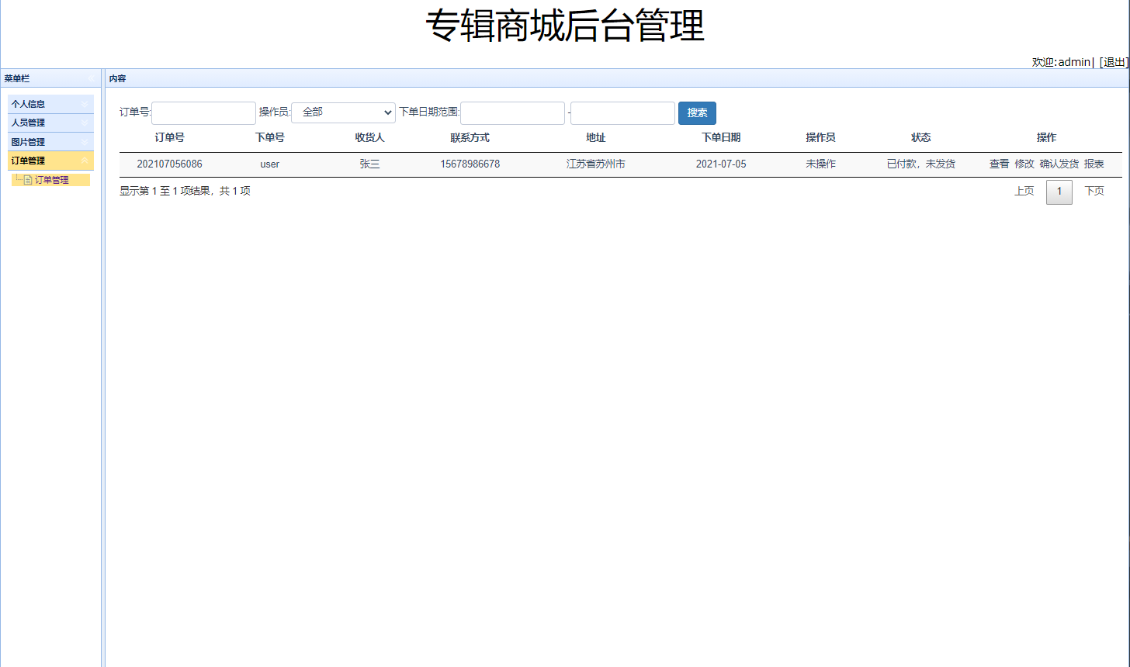
Task: Click page number 1 in pagination
Action: pyautogui.click(x=1059, y=191)
